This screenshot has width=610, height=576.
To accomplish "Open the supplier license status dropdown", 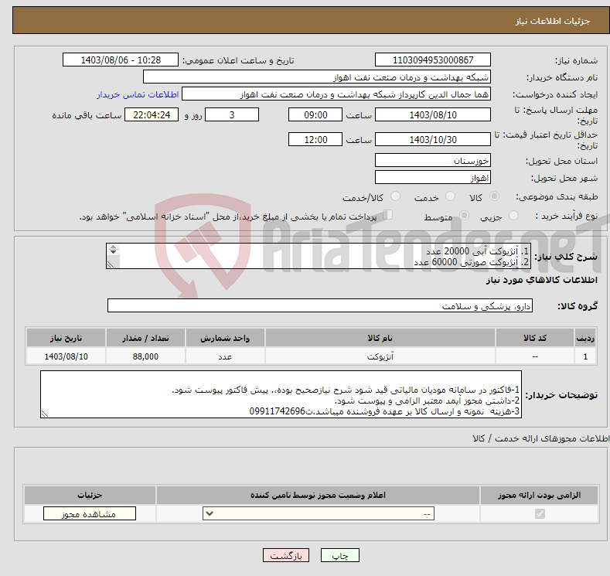I will tap(319, 514).
